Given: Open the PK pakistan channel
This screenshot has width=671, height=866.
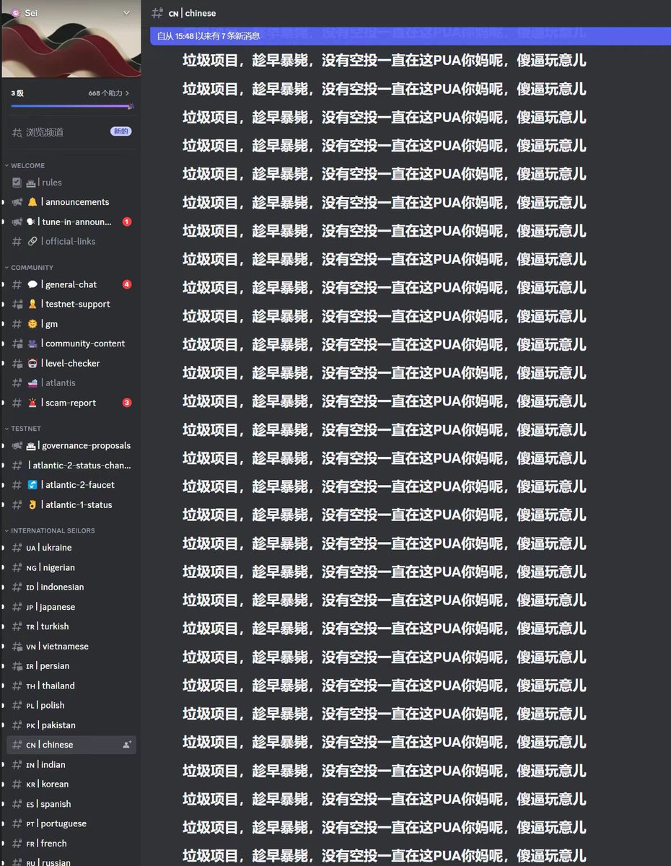Looking at the screenshot, I should point(71,725).
